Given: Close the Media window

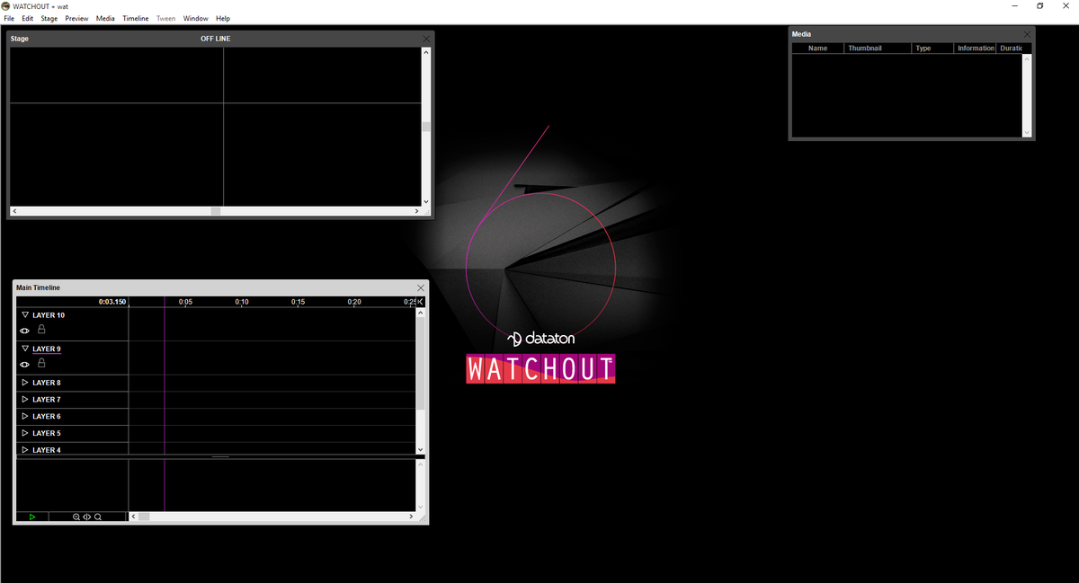Looking at the screenshot, I should pos(1027,34).
